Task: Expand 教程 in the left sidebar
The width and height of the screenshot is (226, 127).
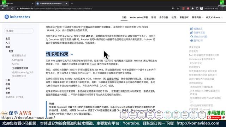Action: (x=8, y=84)
